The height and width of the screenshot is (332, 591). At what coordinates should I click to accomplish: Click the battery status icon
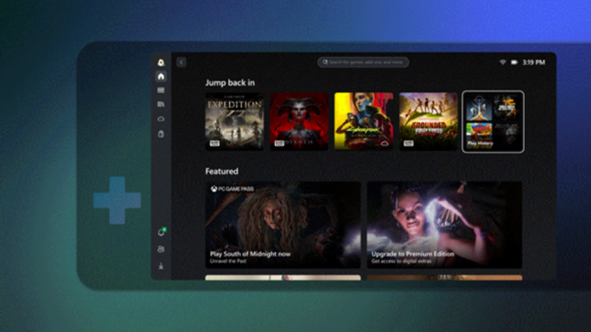click(514, 62)
